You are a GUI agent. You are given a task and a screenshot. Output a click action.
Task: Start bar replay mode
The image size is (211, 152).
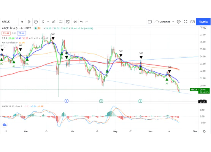tap(75, 22)
